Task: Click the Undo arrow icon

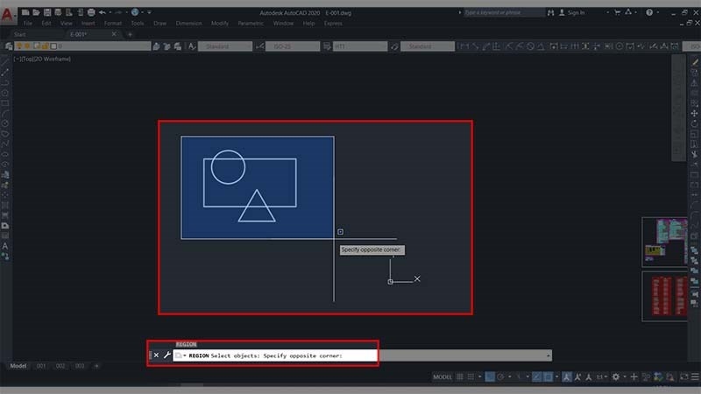Action: click(x=103, y=12)
